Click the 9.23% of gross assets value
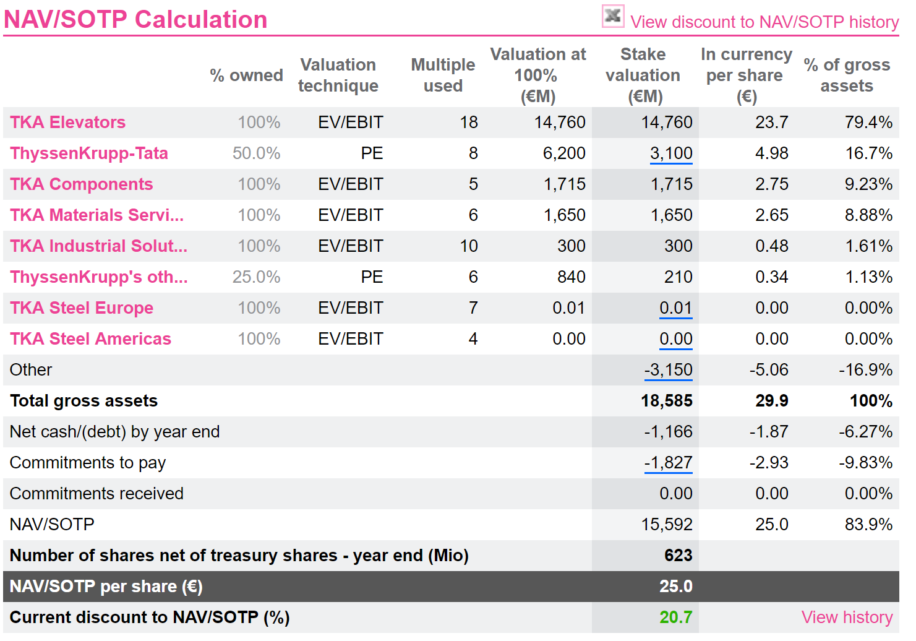The width and height of the screenshot is (916, 641). [x=869, y=184]
